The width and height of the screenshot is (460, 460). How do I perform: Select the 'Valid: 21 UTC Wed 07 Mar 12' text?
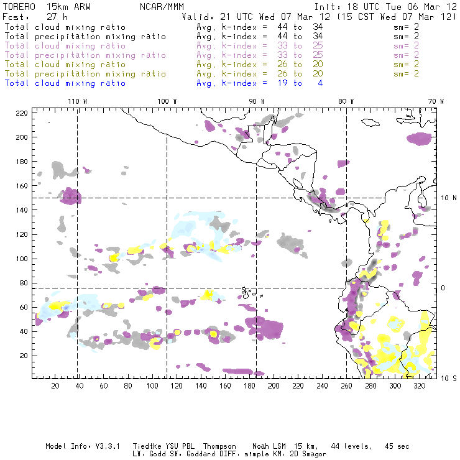[x=256, y=17]
